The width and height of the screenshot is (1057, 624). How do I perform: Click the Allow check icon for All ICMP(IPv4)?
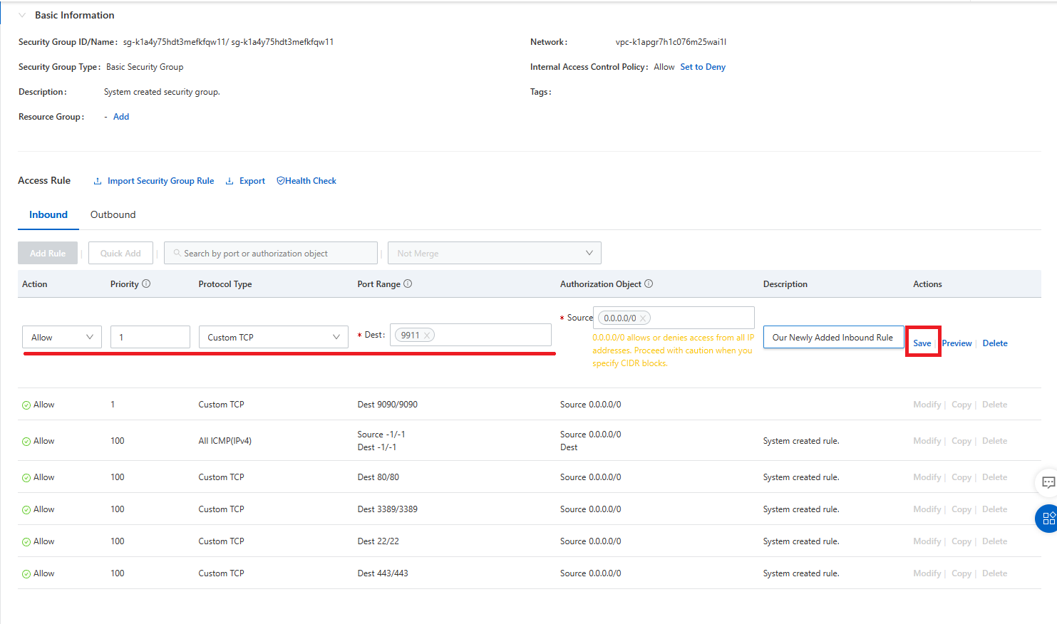pyautogui.click(x=26, y=442)
